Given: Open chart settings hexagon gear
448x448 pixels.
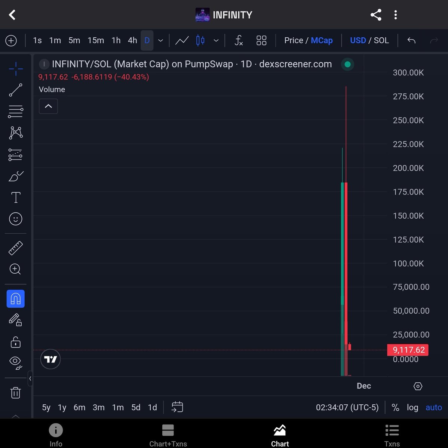Looking at the screenshot, I should tap(418, 386).
